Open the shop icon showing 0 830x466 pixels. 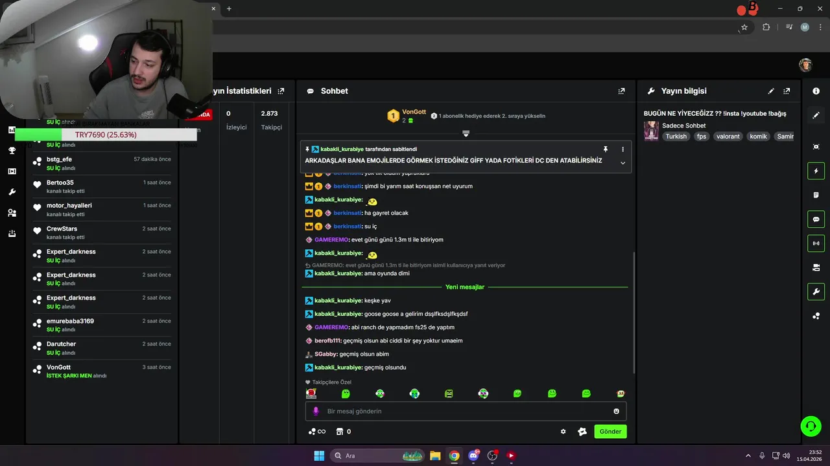pyautogui.click(x=344, y=432)
